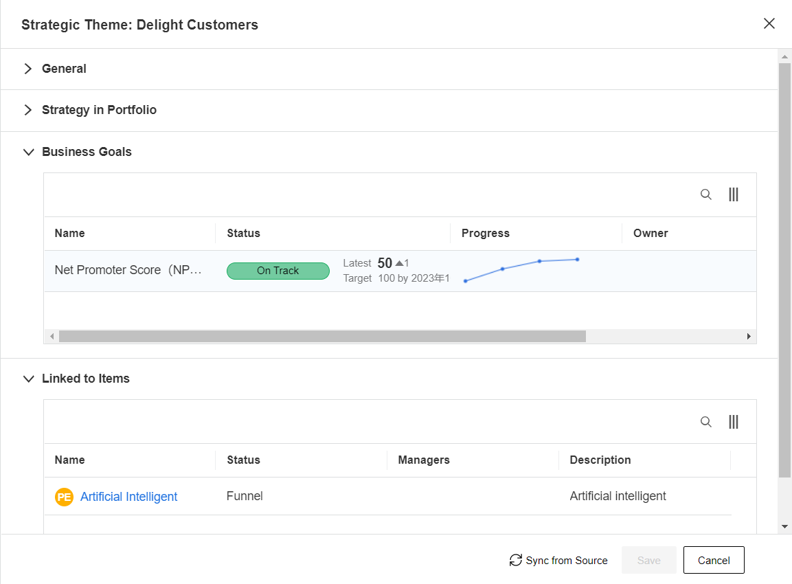Viewport: 792px width, 584px height.
Task: Click search icon in Business Goals table
Action: click(705, 194)
